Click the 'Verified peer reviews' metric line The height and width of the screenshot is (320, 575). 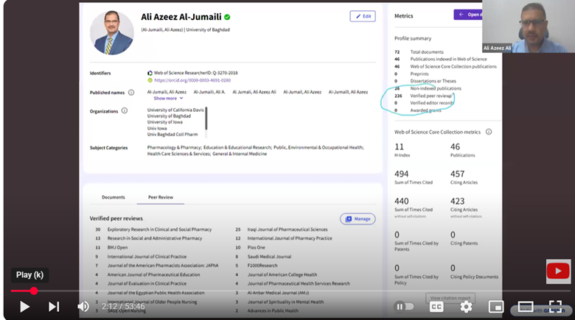coord(423,96)
